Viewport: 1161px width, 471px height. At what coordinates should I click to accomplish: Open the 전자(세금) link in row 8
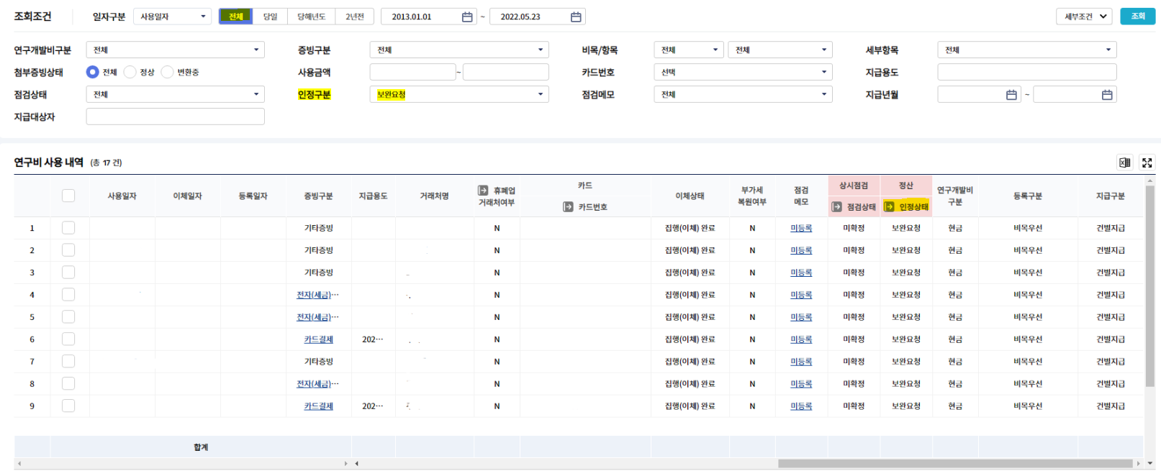[317, 384]
